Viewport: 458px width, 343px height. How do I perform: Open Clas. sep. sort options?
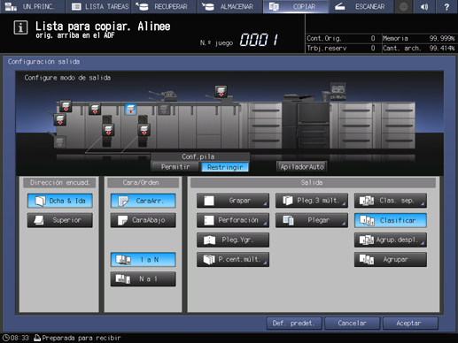click(391, 201)
